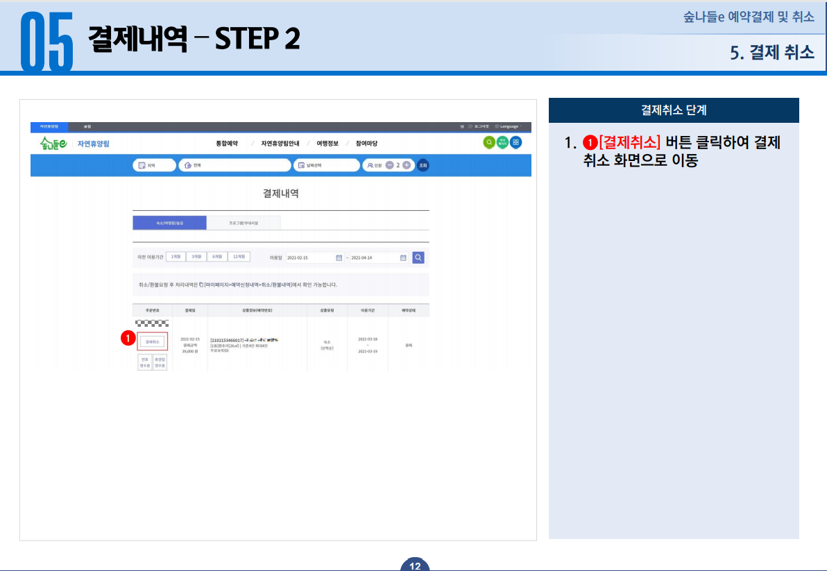The height and width of the screenshot is (571, 827).
Task: Select the 3개월 period button
Action: click(196, 257)
